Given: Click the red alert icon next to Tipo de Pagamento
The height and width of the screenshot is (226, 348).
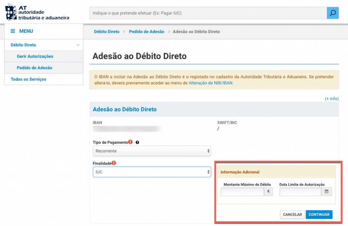Looking at the screenshot, I should tap(130, 142).
